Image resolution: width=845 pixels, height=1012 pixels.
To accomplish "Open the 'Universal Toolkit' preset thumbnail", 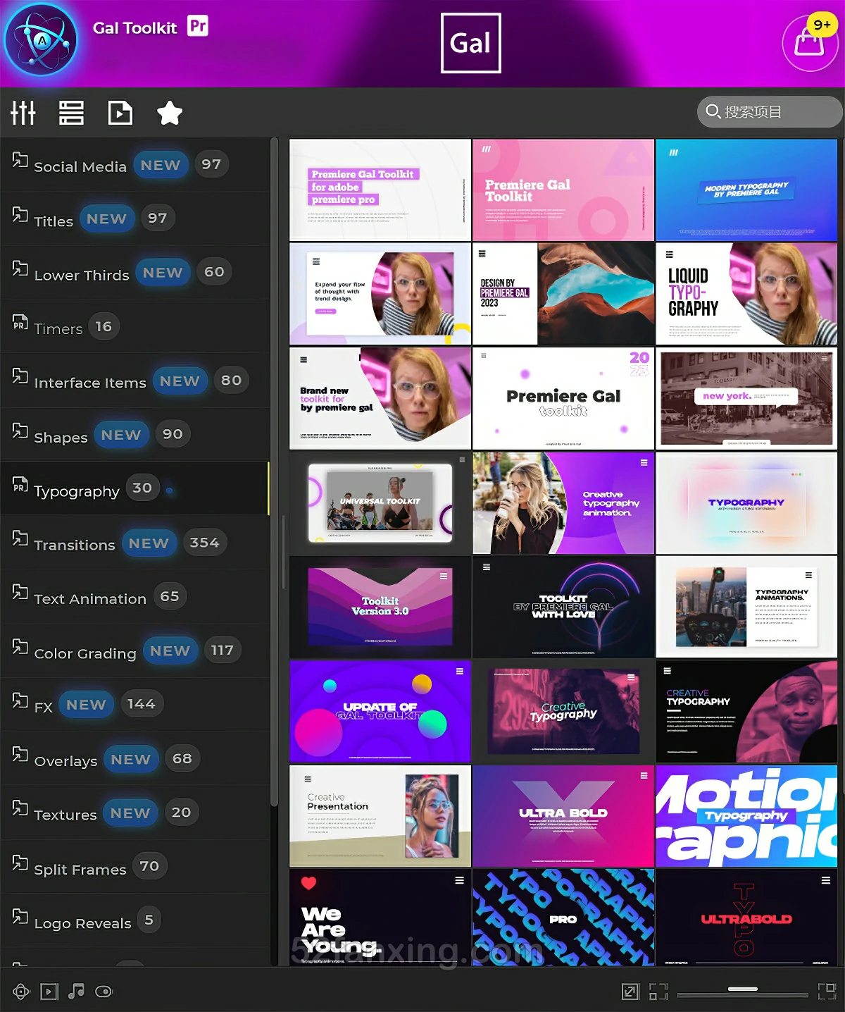I will [380, 502].
